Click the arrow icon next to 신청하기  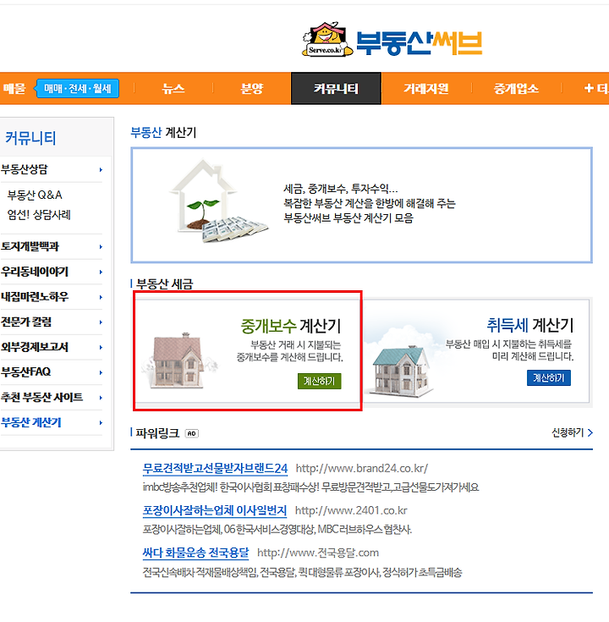click(590, 432)
